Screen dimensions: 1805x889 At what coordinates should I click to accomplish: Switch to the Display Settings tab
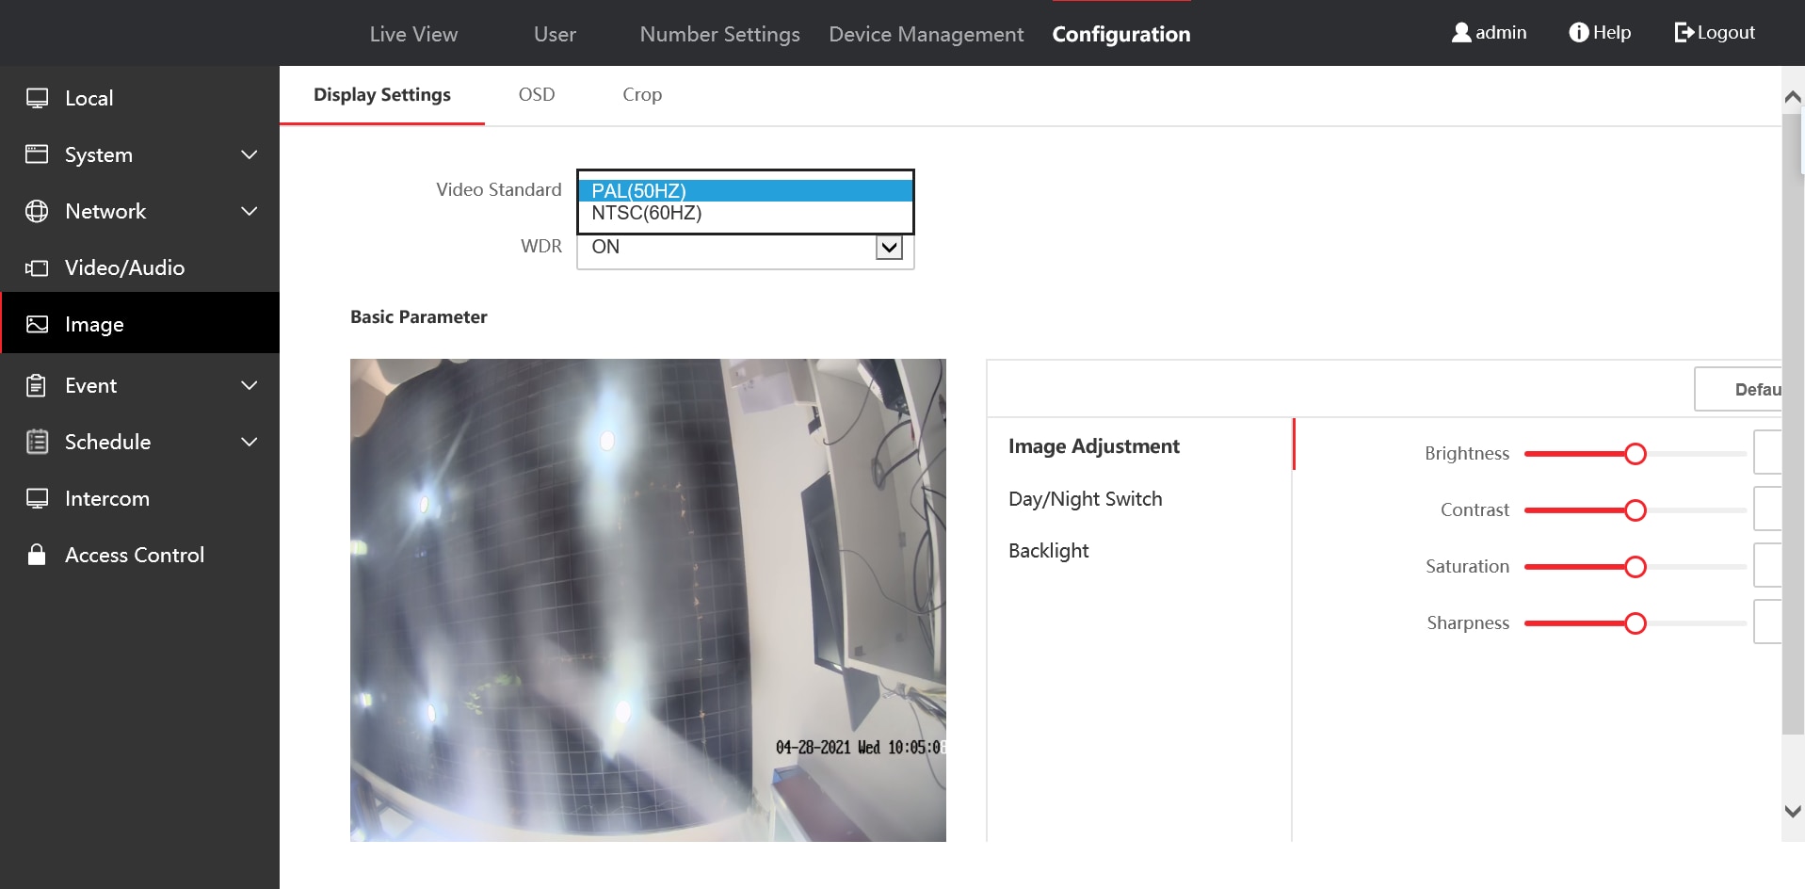click(382, 94)
